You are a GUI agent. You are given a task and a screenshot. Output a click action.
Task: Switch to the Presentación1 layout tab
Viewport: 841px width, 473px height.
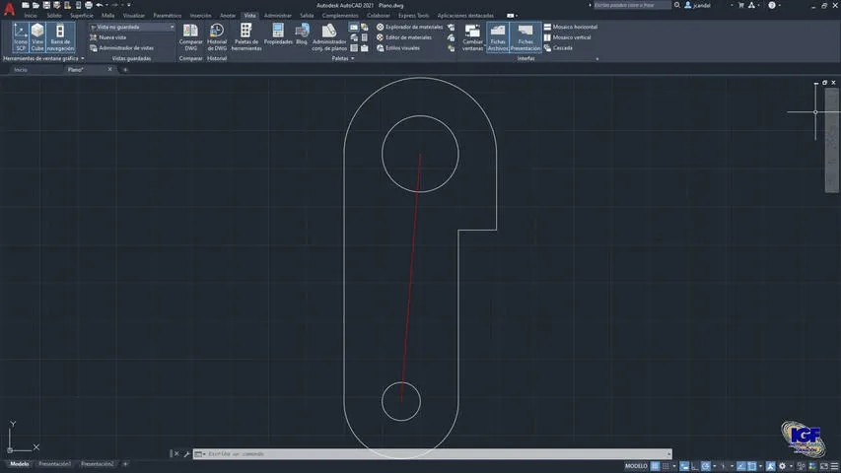(54, 464)
